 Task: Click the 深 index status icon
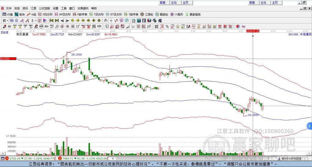point(60,159)
